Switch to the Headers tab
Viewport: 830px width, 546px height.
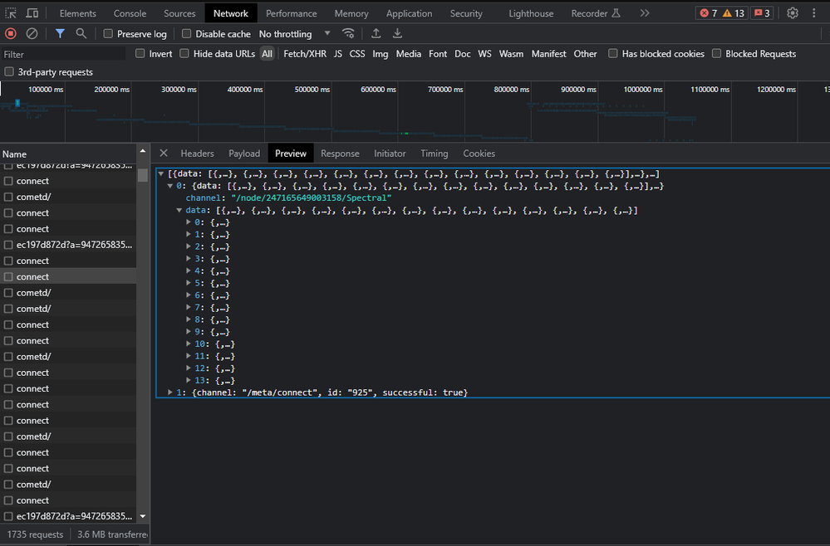pyautogui.click(x=197, y=154)
